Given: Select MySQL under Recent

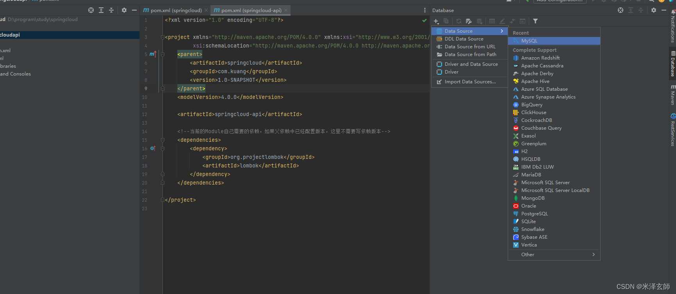Looking at the screenshot, I should point(554,41).
